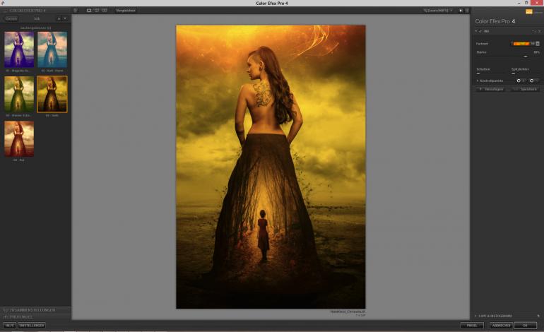Click the Vergleichen compare button

coord(126,11)
